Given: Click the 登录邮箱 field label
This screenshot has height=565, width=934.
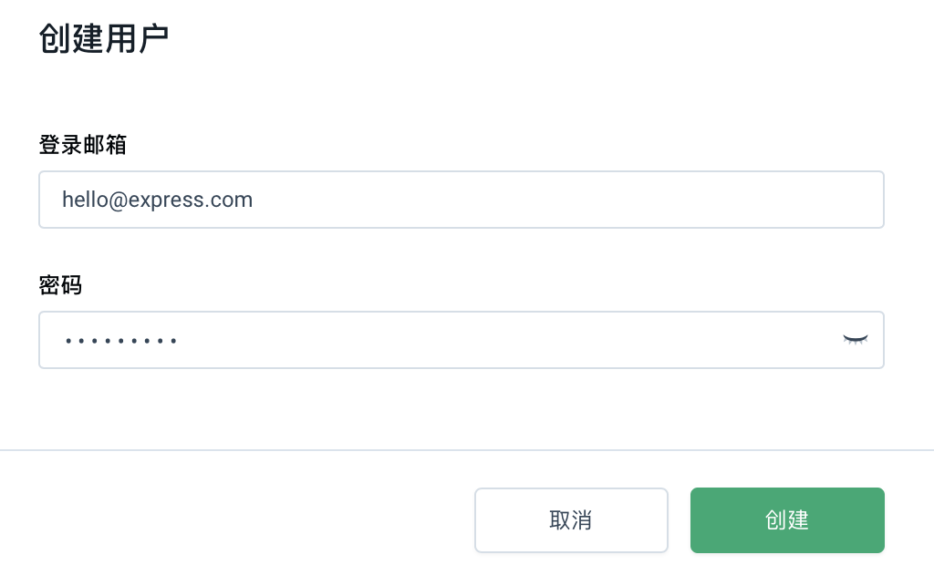Looking at the screenshot, I should click(x=83, y=145).
